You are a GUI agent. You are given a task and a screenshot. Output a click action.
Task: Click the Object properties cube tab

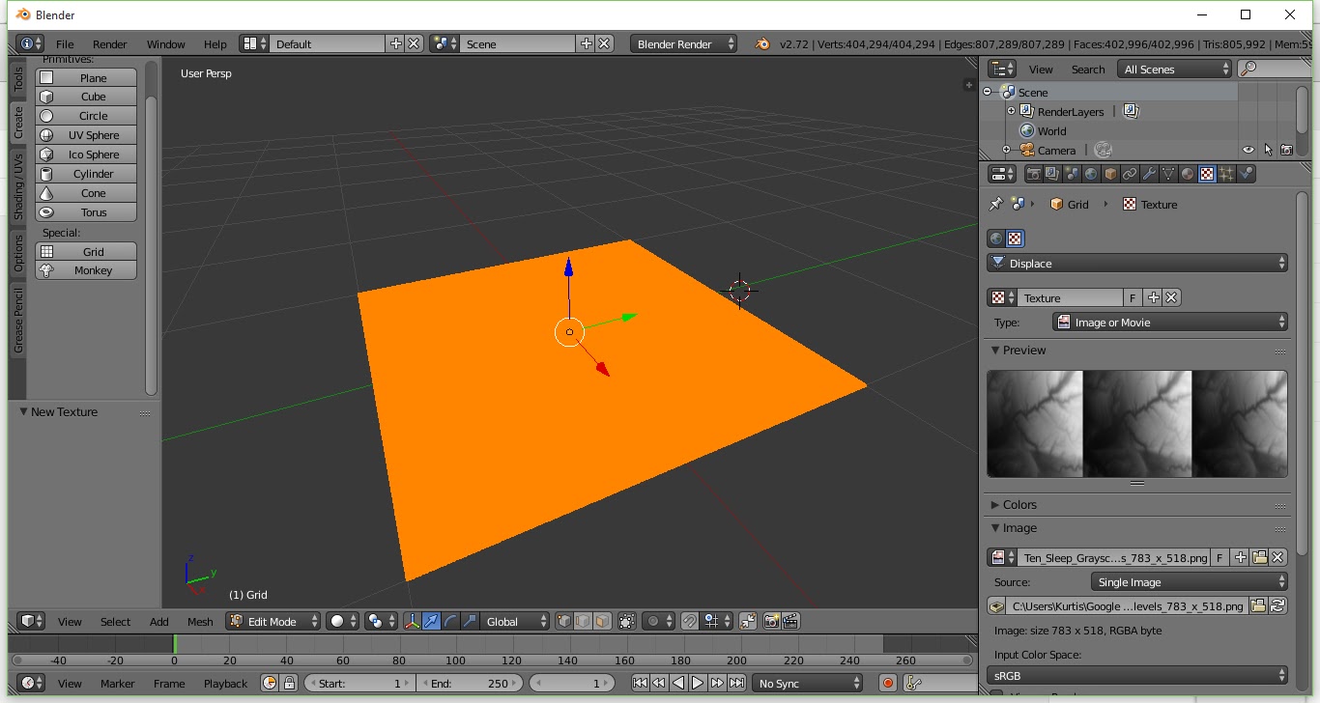[1111, 173]
